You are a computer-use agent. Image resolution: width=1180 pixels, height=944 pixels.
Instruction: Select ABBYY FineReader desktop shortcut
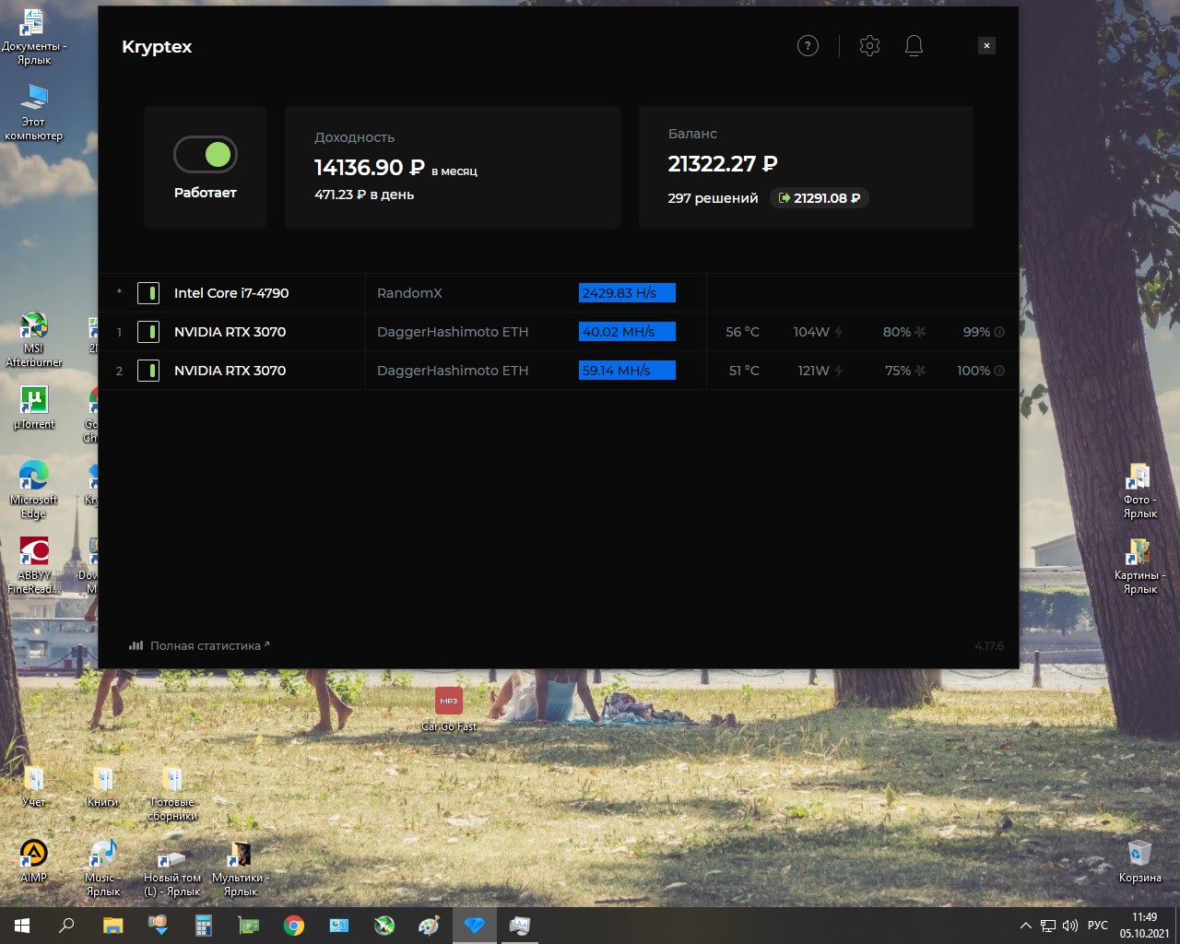tap(34, 565)
